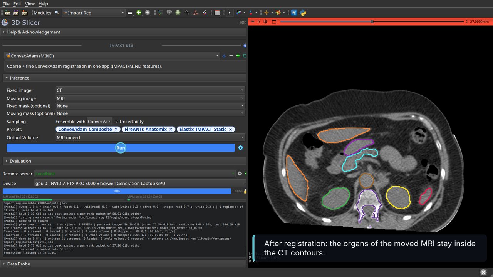Maximize the red slice view
Screen dimensions: 493x277
pos(274,22)
